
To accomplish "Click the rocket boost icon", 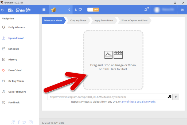I will (x=76, y=10).
